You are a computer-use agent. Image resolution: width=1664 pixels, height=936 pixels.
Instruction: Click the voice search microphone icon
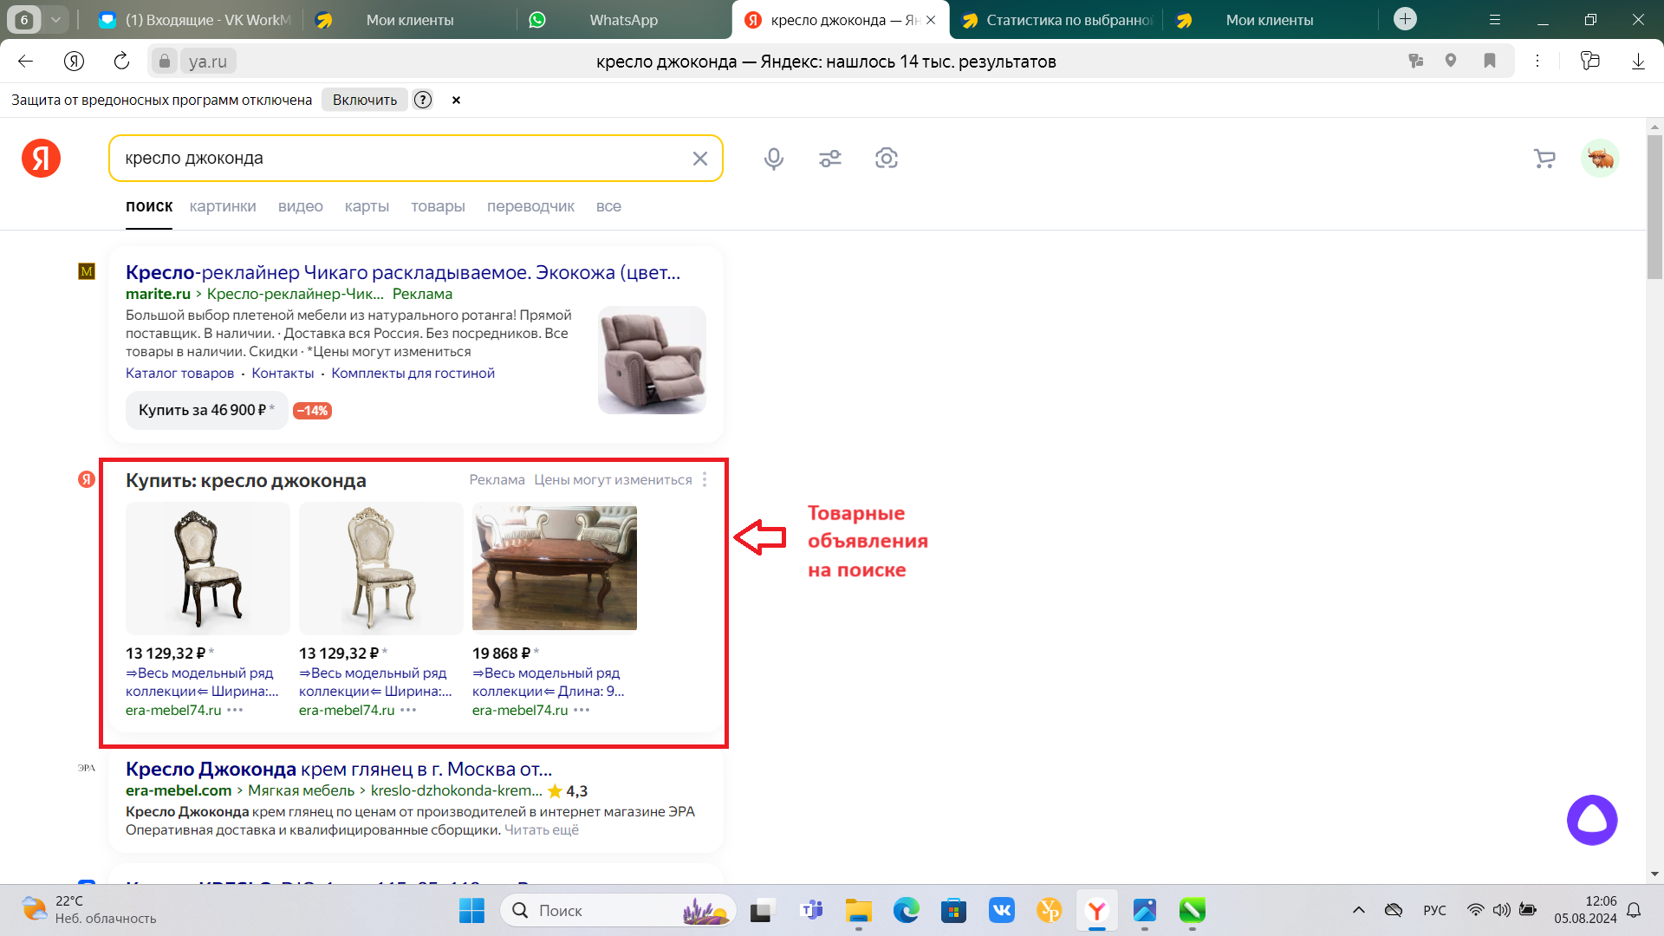click(773, 159)
